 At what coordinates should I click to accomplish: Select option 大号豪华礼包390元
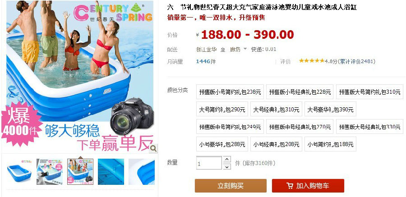[330, 109]
